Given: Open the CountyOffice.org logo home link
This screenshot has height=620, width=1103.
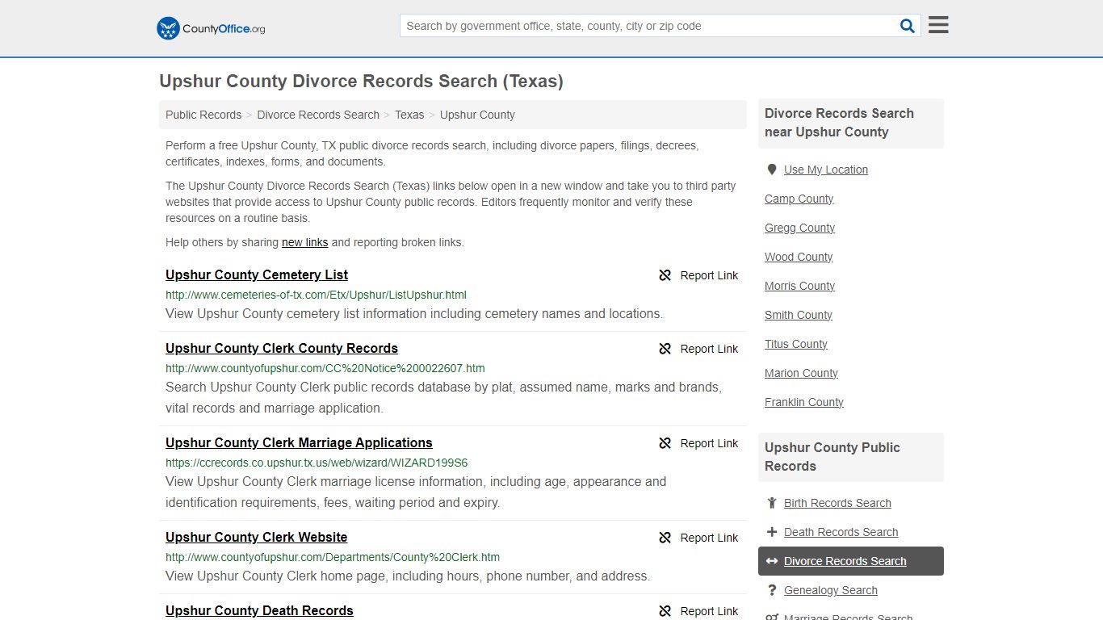Looking at the screenshot, I should [x=211, y=28].
